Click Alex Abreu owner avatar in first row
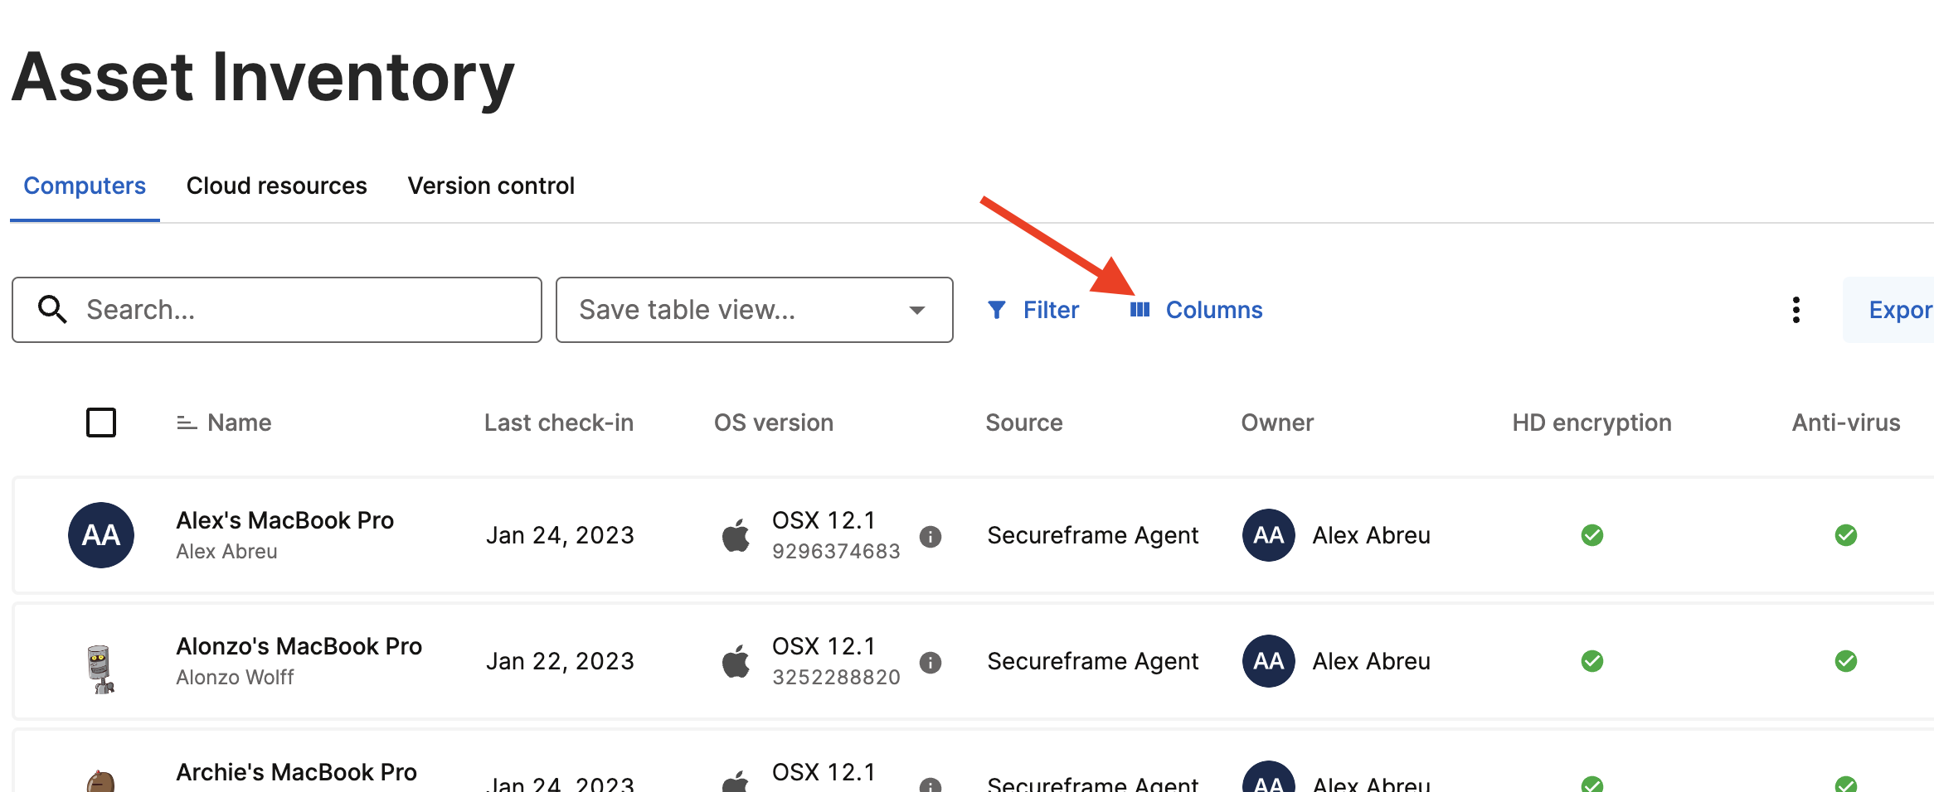The height and width of the screenshot is (792, 1934). tap(1268, 535)
